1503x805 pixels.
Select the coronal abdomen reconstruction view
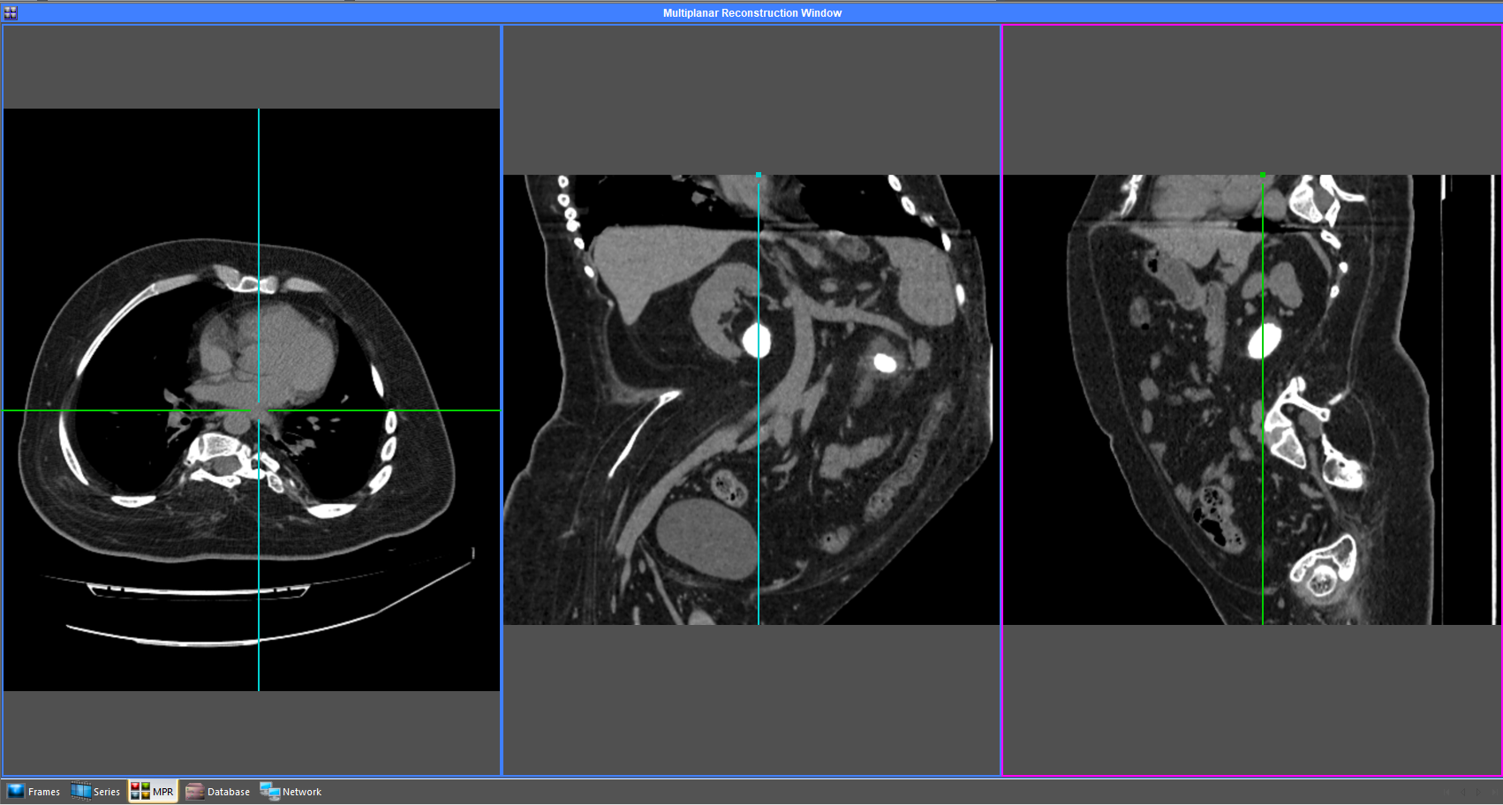click(751, 400)
